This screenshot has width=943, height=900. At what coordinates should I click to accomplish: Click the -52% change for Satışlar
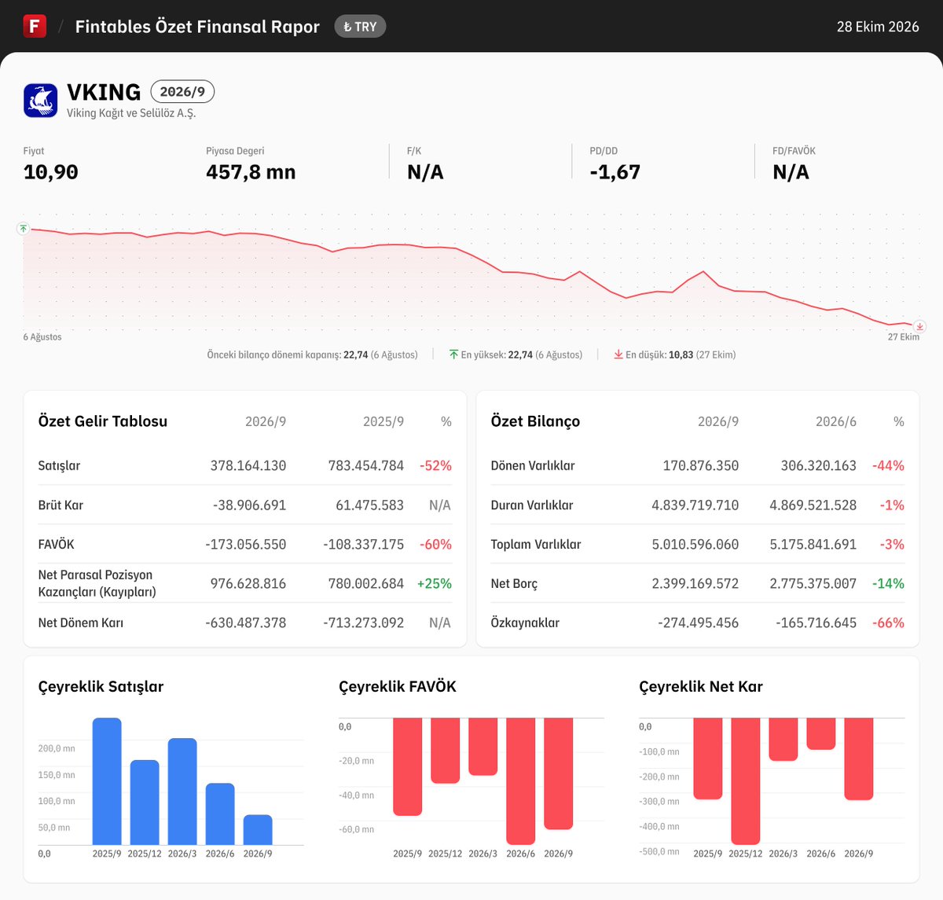point(435,465)
